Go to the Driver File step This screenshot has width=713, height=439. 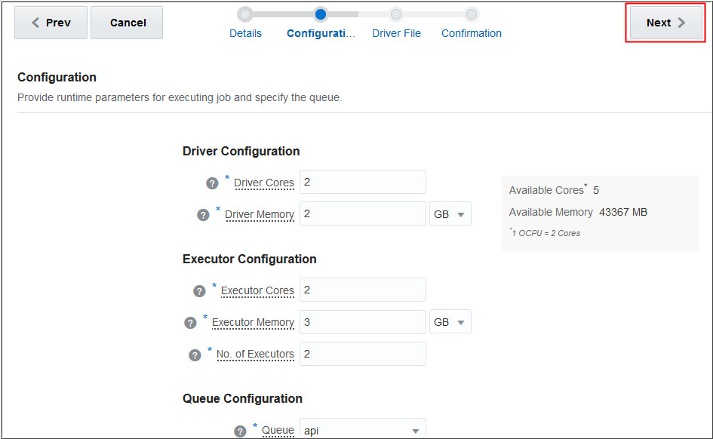(396, 33)
